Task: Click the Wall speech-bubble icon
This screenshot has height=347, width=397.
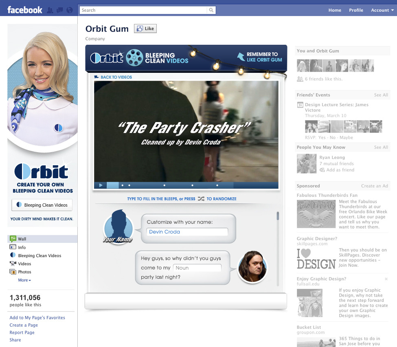Action: [13, 238]
